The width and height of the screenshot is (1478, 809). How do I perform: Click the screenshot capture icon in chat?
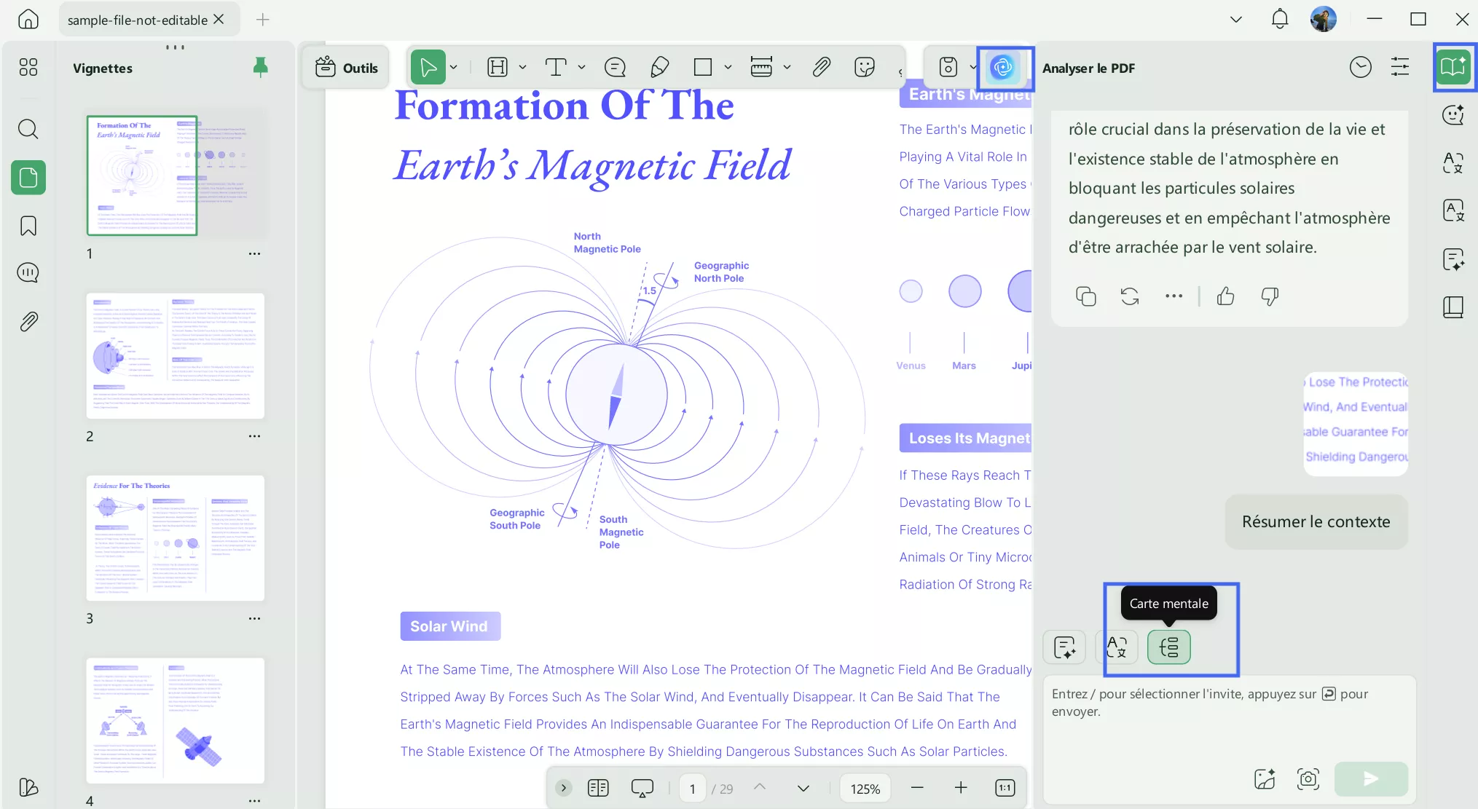click(1308, 778)
